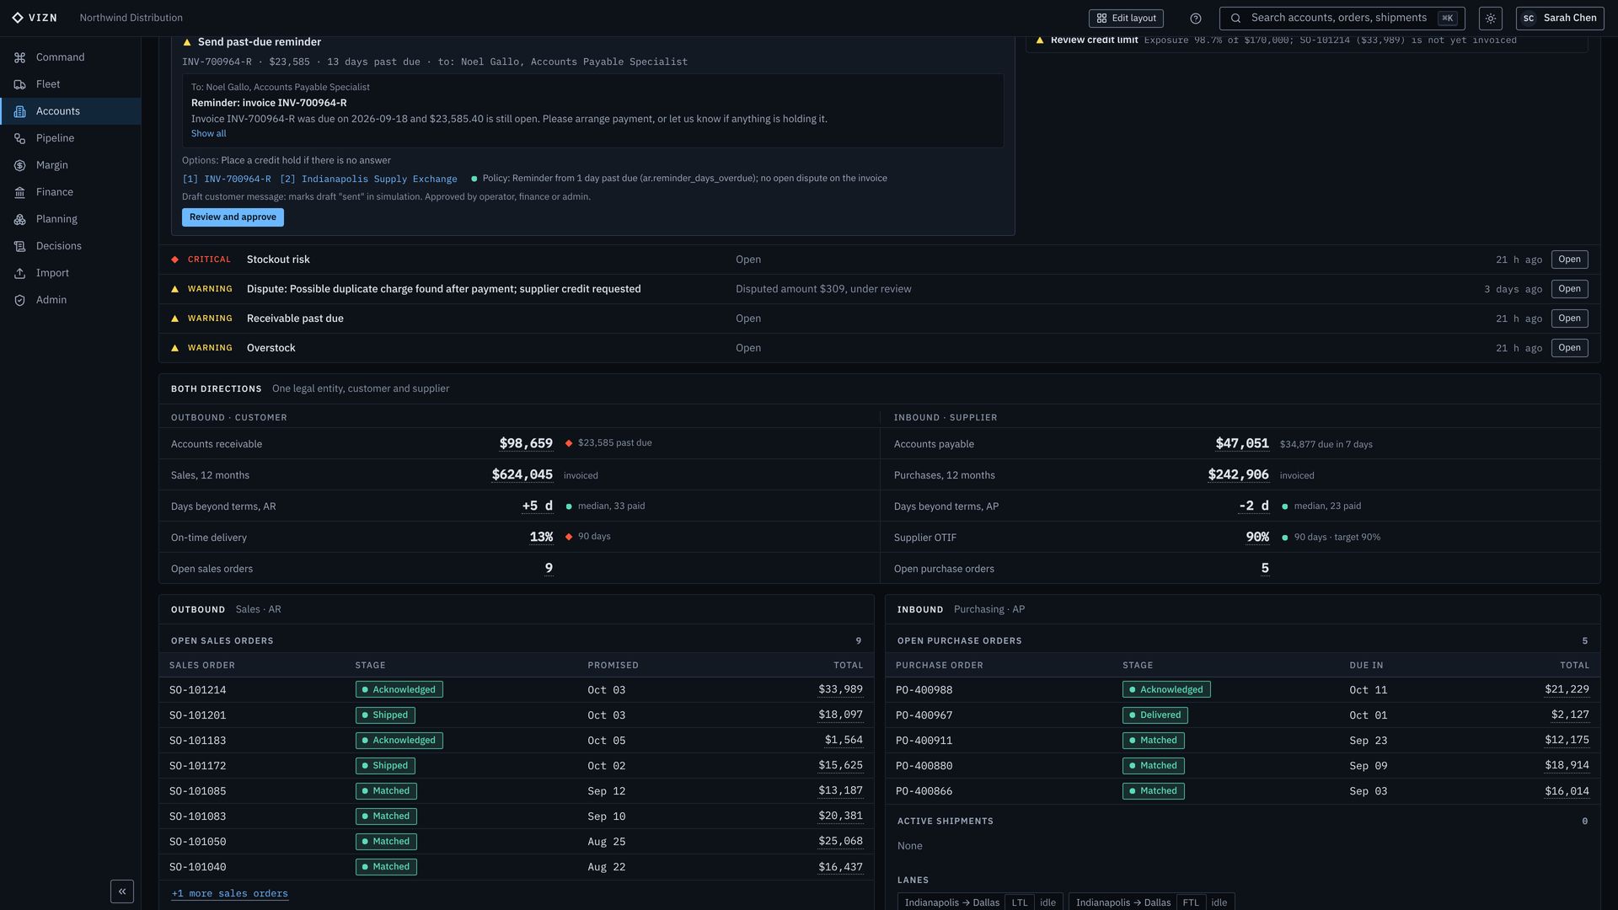The width and height of the screenshot is (1618, 910).
Task: Click the Supplier OTIF 90% value
Action: (1257, 538)
